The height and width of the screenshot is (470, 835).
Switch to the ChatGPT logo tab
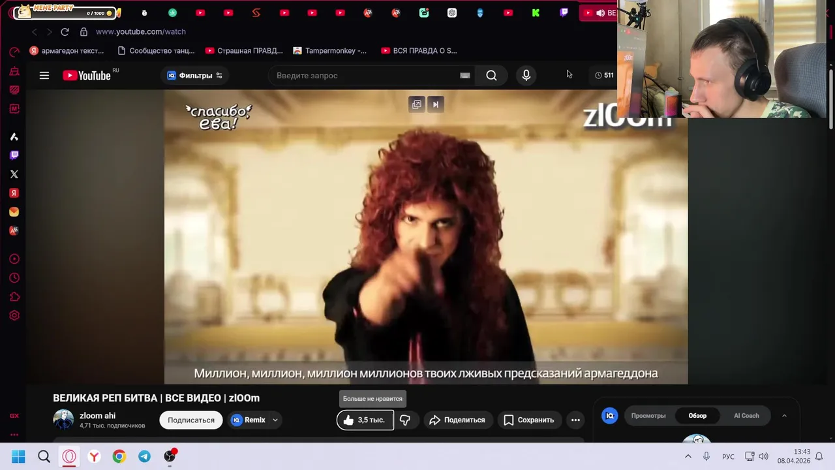(x=452, y=12)
